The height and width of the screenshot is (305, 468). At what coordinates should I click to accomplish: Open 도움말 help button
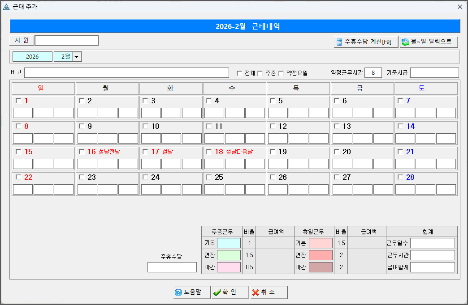[191, 292]
